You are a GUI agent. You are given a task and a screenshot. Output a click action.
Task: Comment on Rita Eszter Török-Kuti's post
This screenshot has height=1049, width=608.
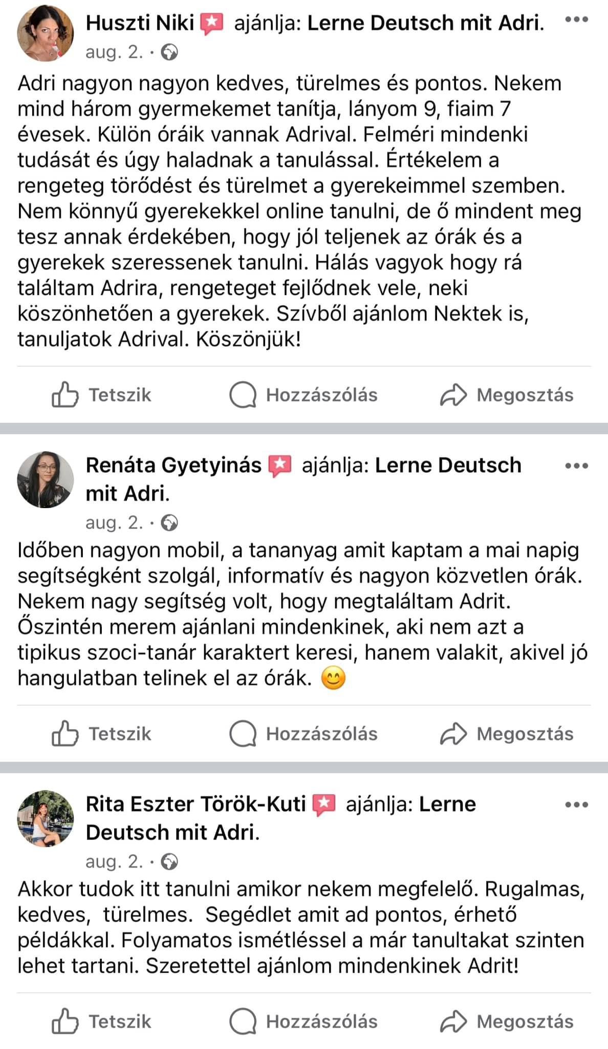[x=303, y=1022]
